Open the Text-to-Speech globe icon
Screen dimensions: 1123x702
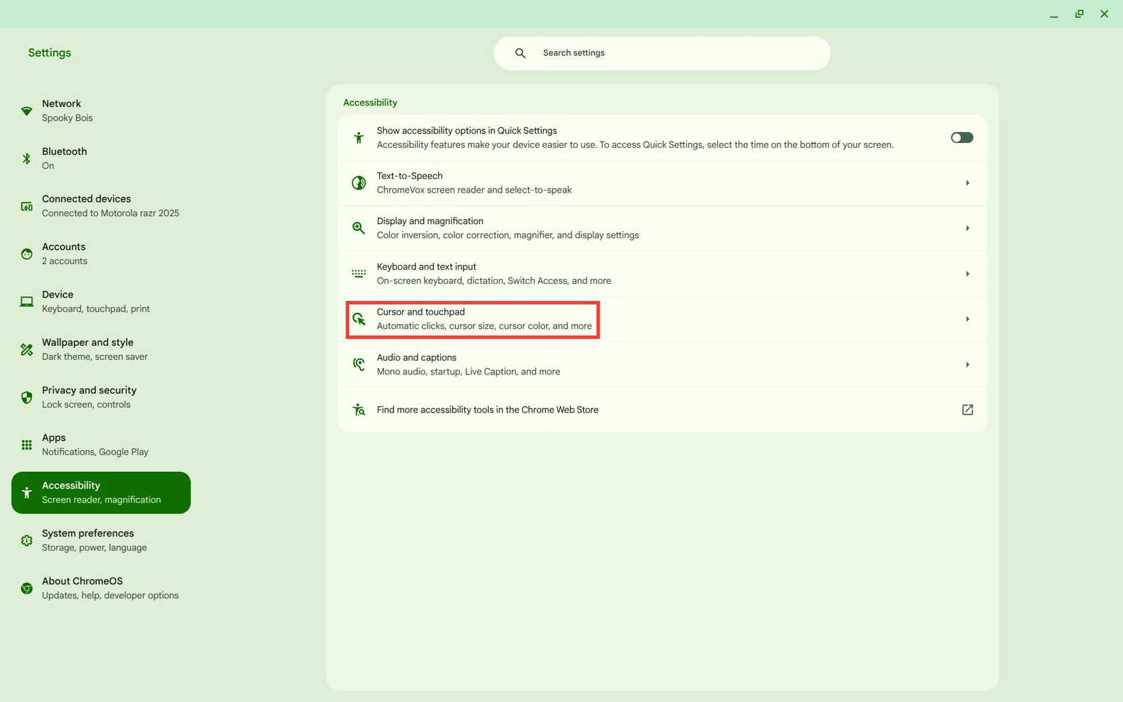(x=359, y=182)
